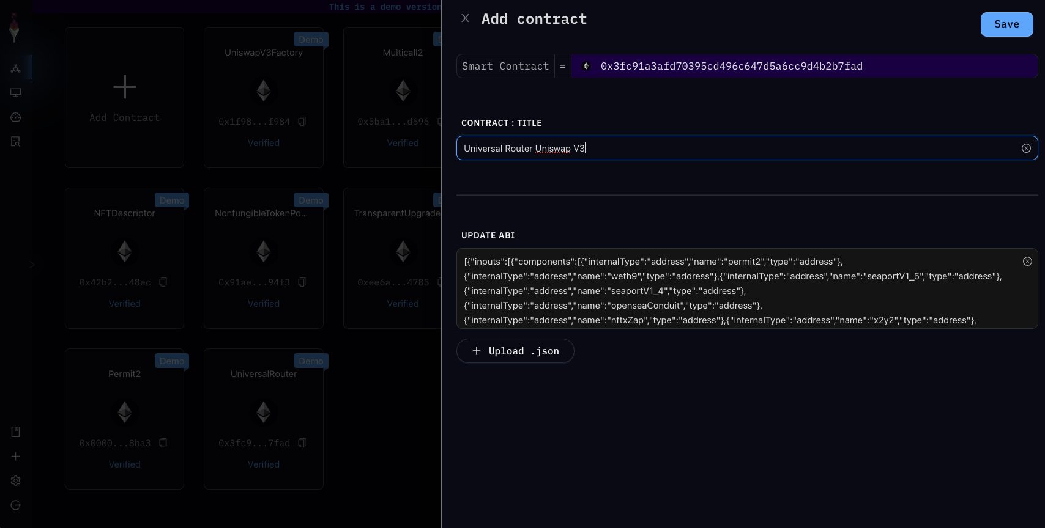Viewport: 1045px width, 528px height.
Task: Click Verified under NFTDescriptor
Action: 125,304
